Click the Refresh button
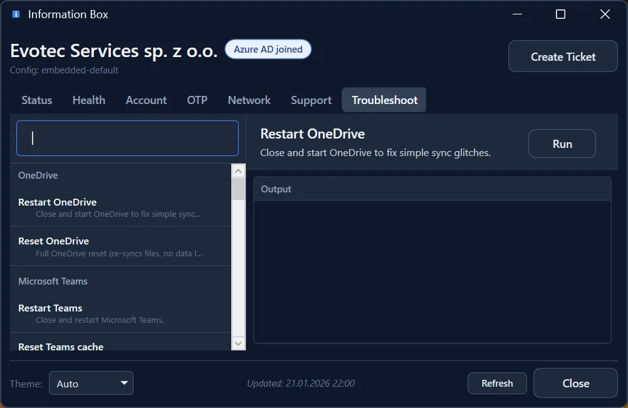 (497, 383)
